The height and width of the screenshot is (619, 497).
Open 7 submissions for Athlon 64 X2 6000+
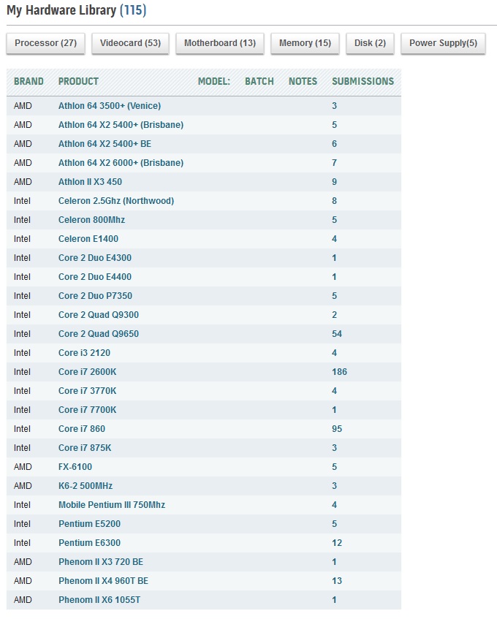point(334,163)
